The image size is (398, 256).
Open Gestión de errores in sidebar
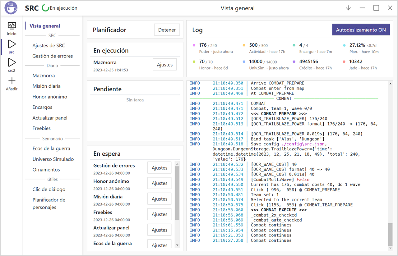tap(52, 56)
